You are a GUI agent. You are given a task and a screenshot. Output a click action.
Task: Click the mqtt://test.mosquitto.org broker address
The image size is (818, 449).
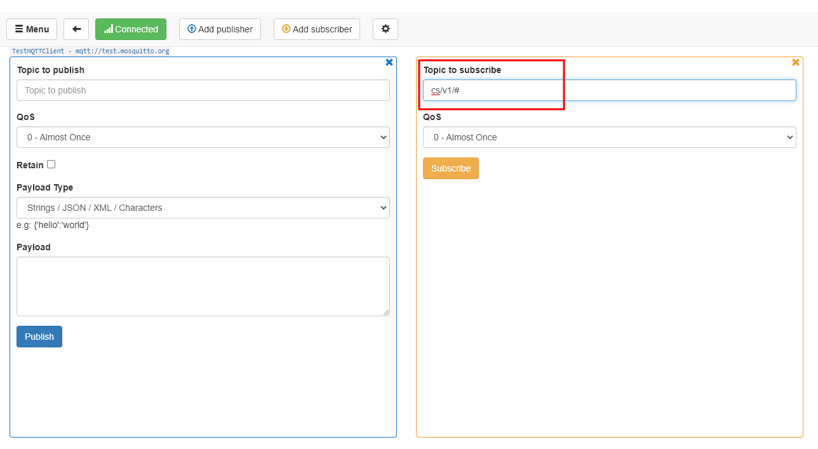[x=123, y=51]
